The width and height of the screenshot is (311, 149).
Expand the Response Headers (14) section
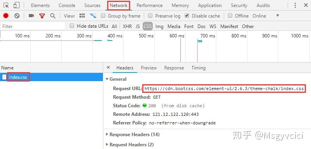tap(133, 135)
